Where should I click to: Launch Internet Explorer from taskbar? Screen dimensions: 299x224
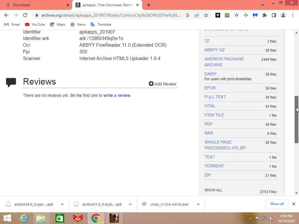[24, 218]
